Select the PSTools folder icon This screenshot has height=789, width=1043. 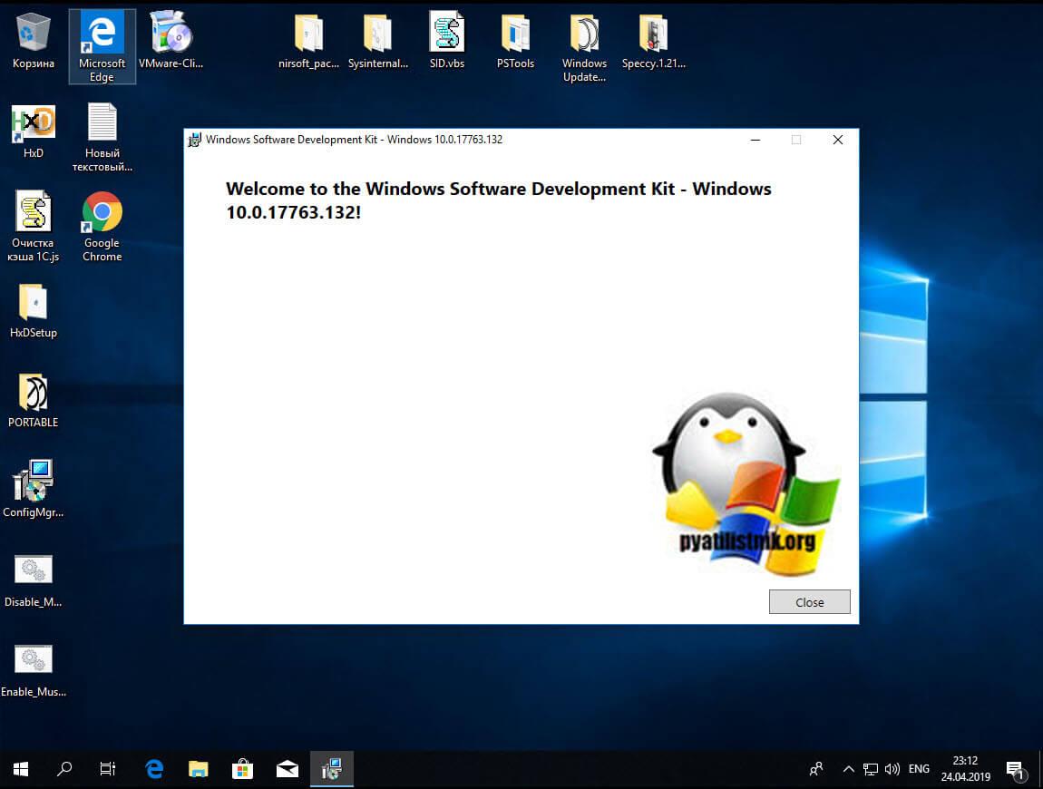tap(515, 41)
